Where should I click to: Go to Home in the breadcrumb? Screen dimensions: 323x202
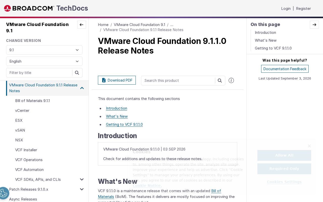tap(103, 25)
